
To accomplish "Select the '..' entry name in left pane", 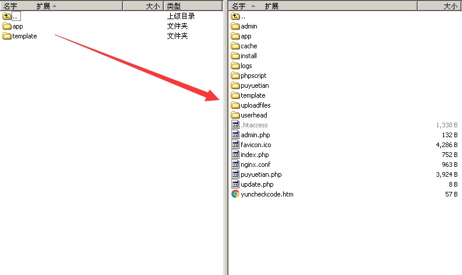I will click(16, 16).
